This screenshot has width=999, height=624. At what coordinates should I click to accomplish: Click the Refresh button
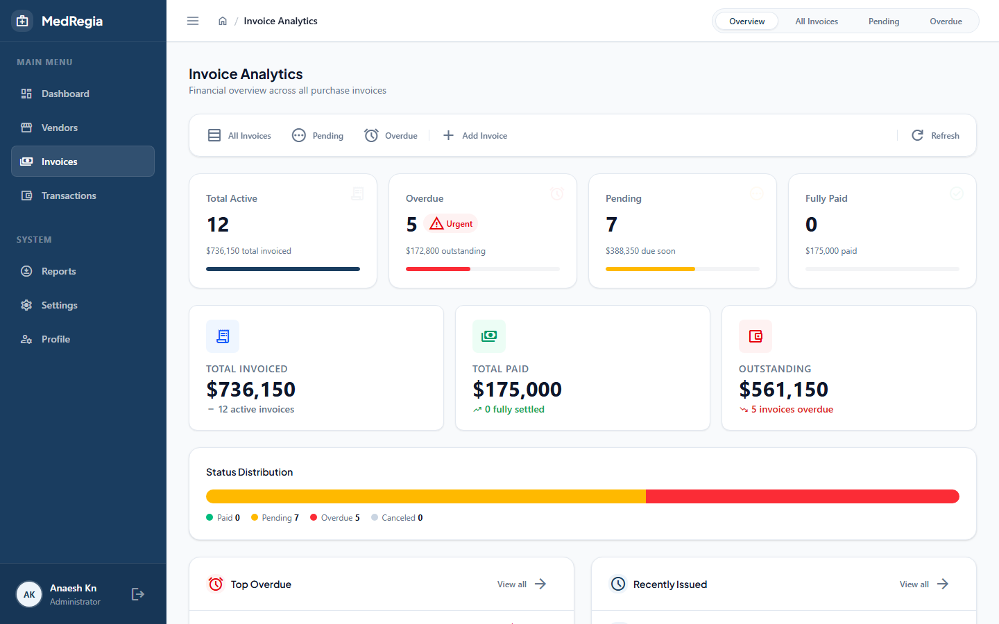(935, 135)
